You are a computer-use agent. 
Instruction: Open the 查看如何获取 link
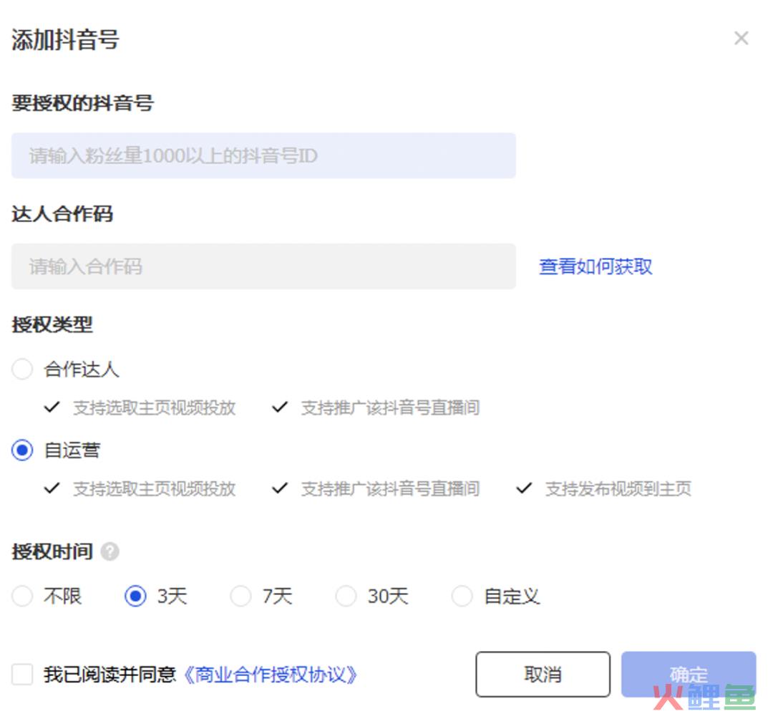click(595, 266)
